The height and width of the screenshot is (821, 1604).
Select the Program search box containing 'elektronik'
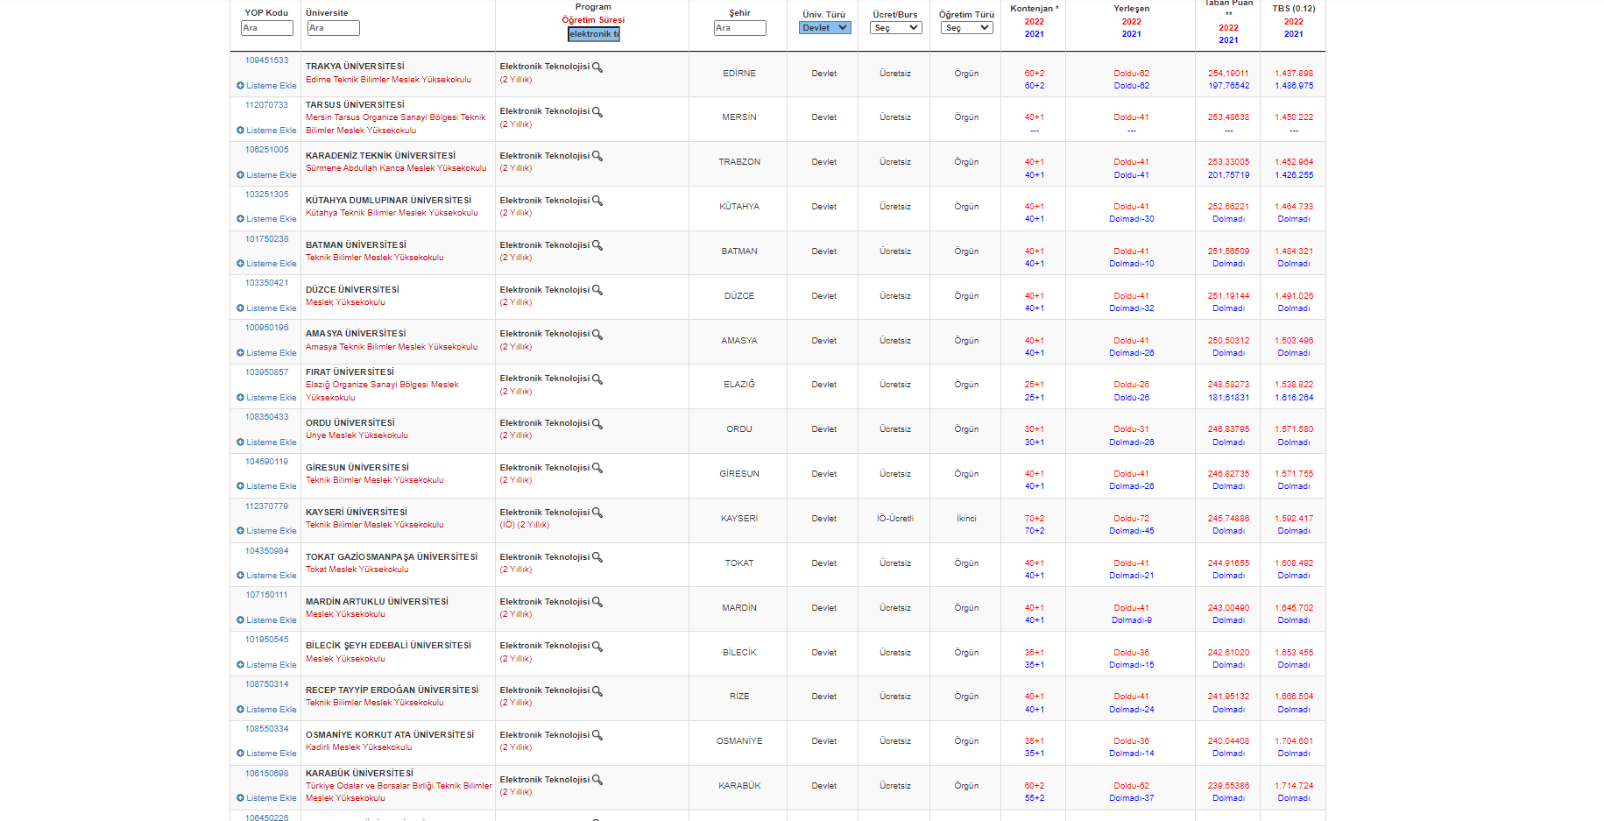pyautogui.click(x=594, y=34)
